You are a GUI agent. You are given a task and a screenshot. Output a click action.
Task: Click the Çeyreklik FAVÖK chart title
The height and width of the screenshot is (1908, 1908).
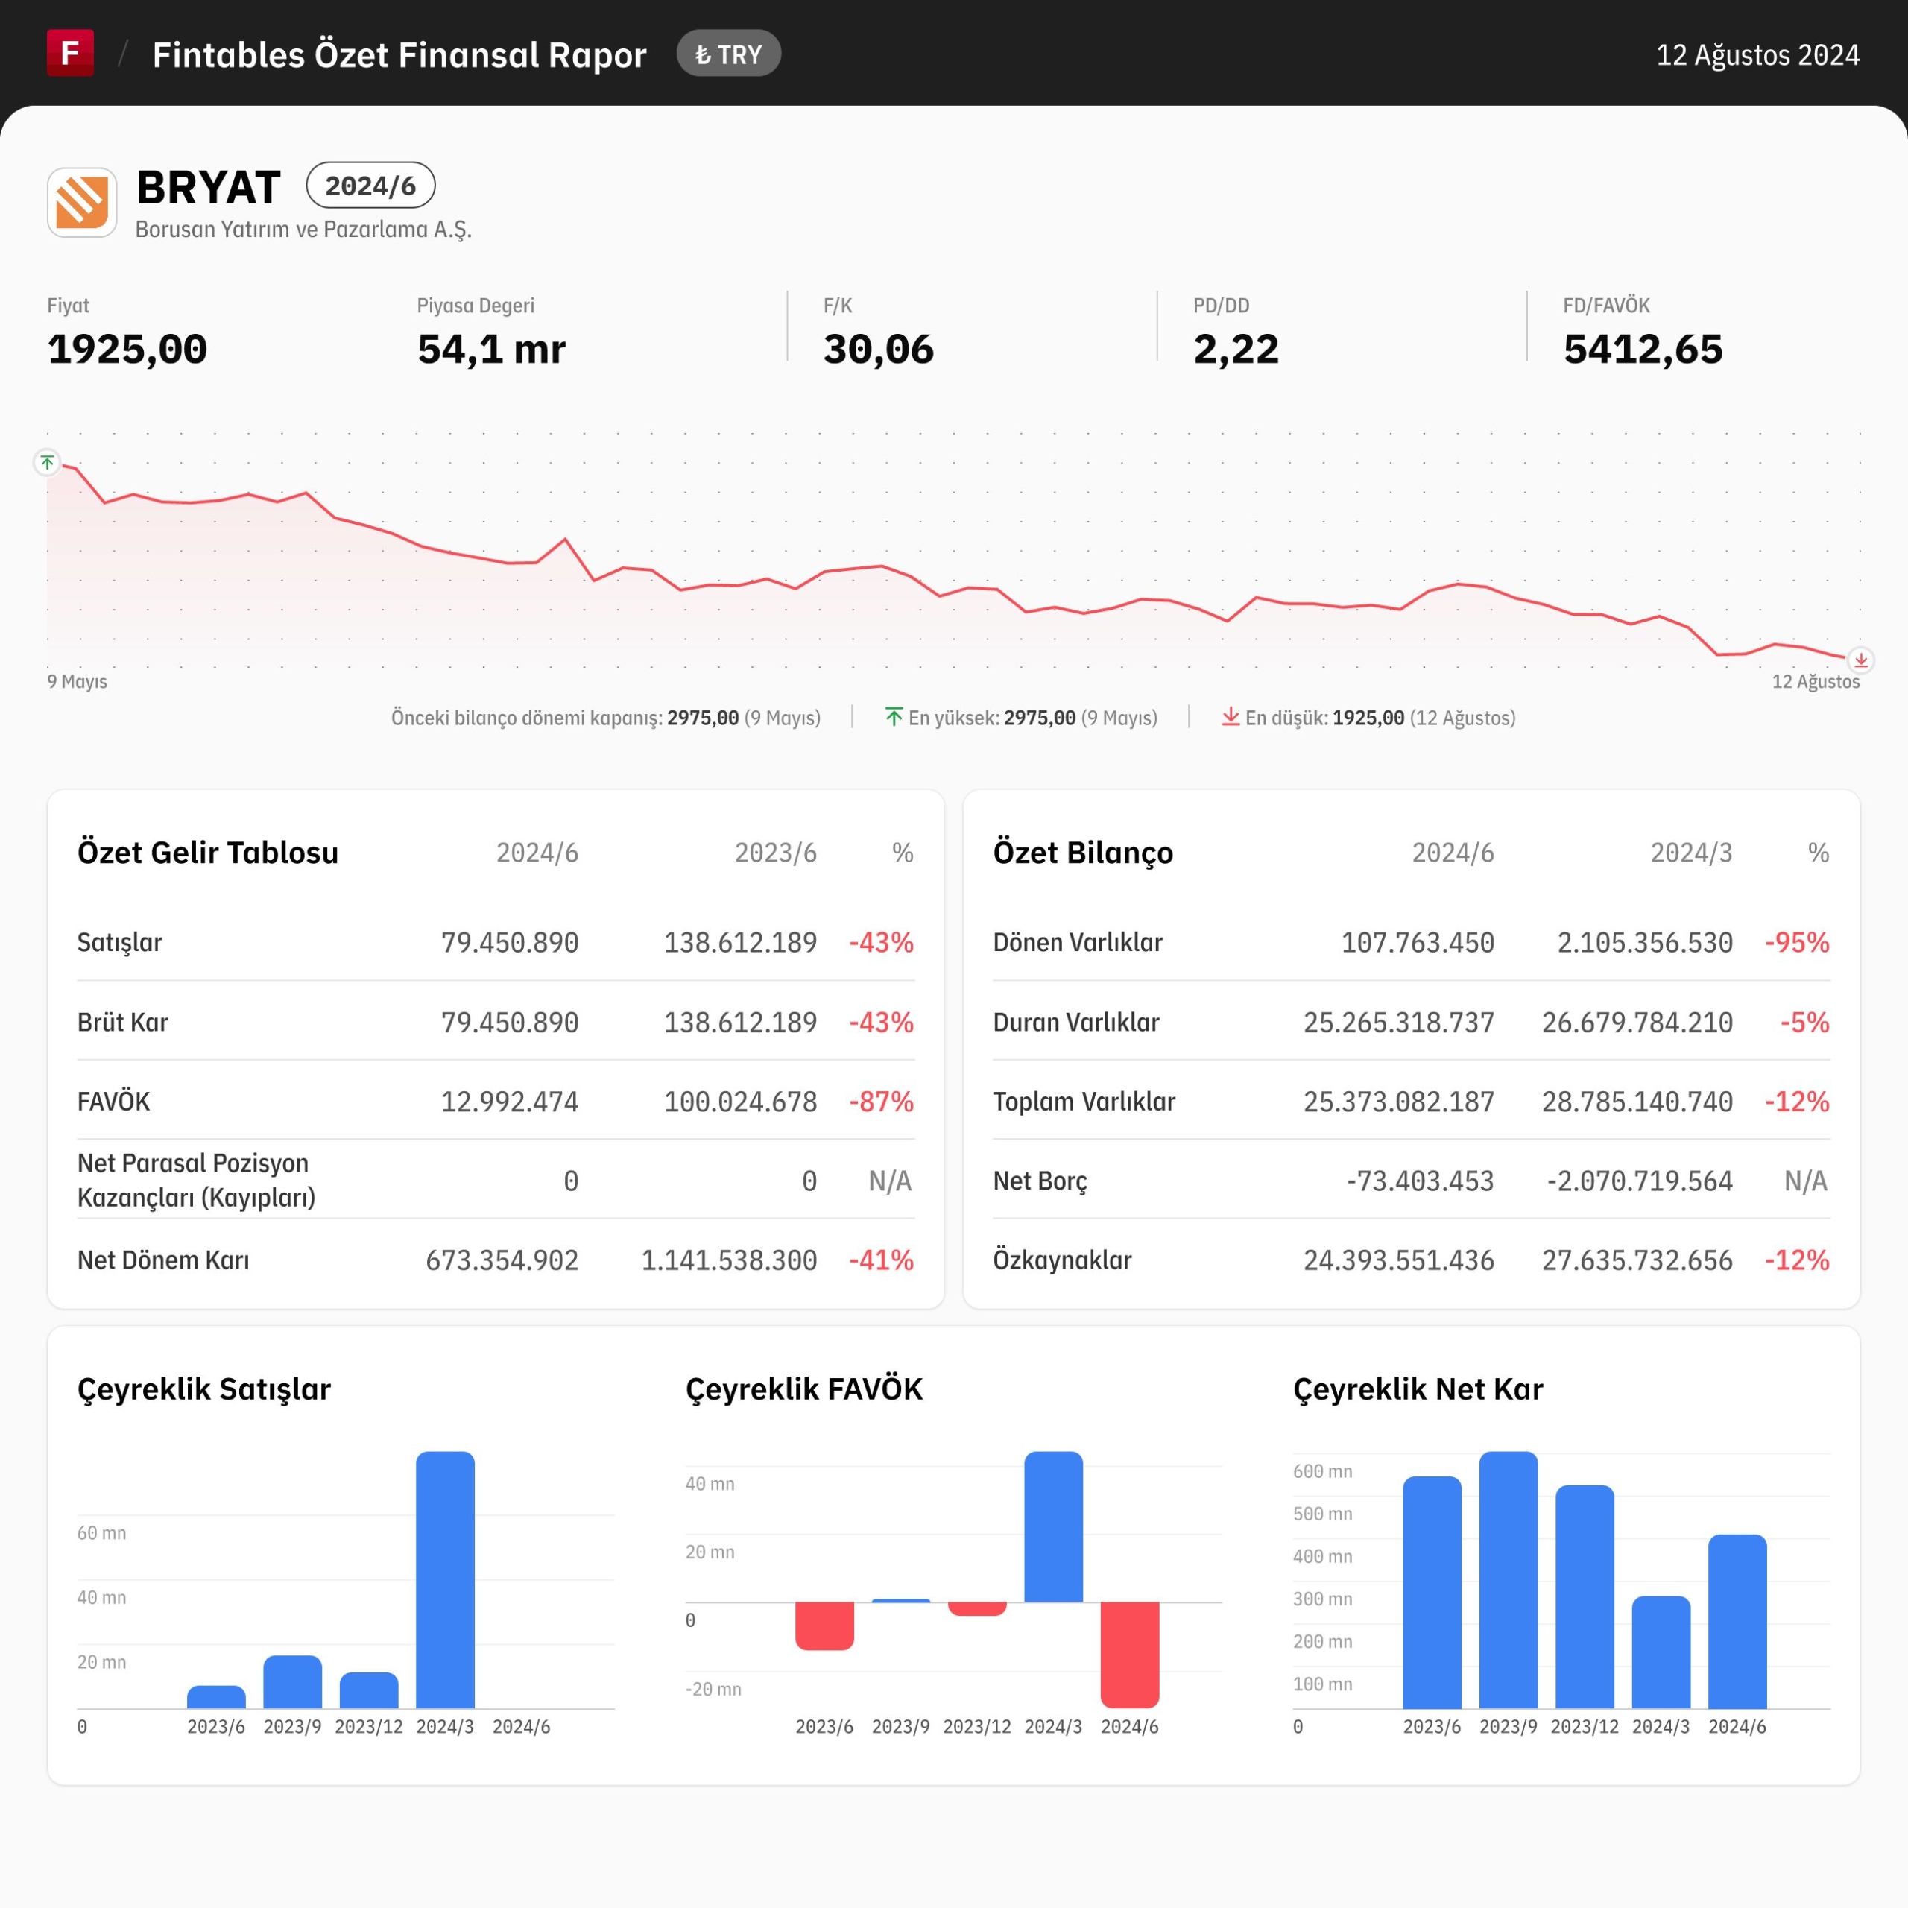click(804, 1389)
